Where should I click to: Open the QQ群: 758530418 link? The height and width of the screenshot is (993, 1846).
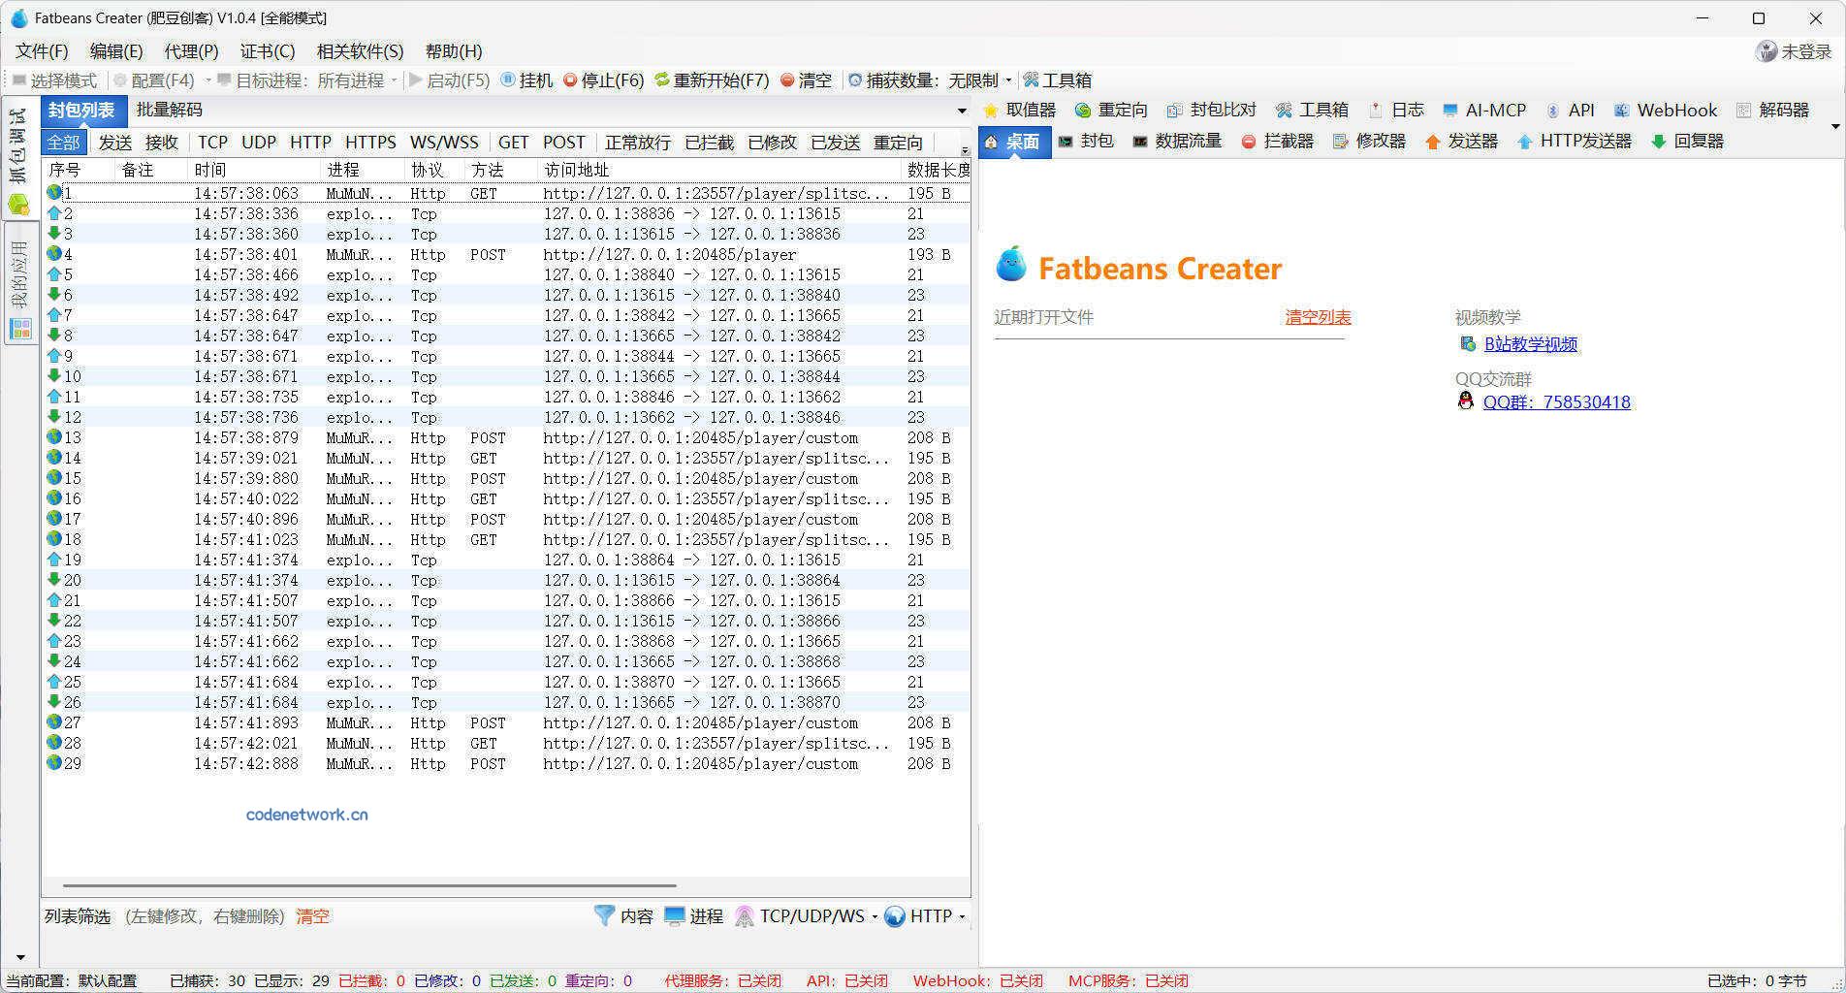pyautogui.click(x=1556, y=402)
